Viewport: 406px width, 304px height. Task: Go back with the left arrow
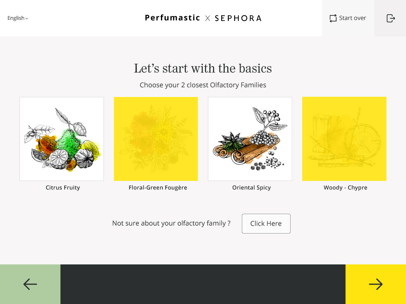pyautogui.click(x=30, y=284)
